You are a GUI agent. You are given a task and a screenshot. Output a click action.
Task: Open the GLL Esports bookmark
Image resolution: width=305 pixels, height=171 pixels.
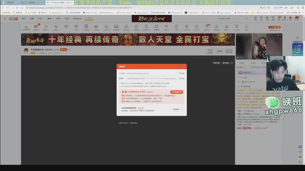point(262,13)
